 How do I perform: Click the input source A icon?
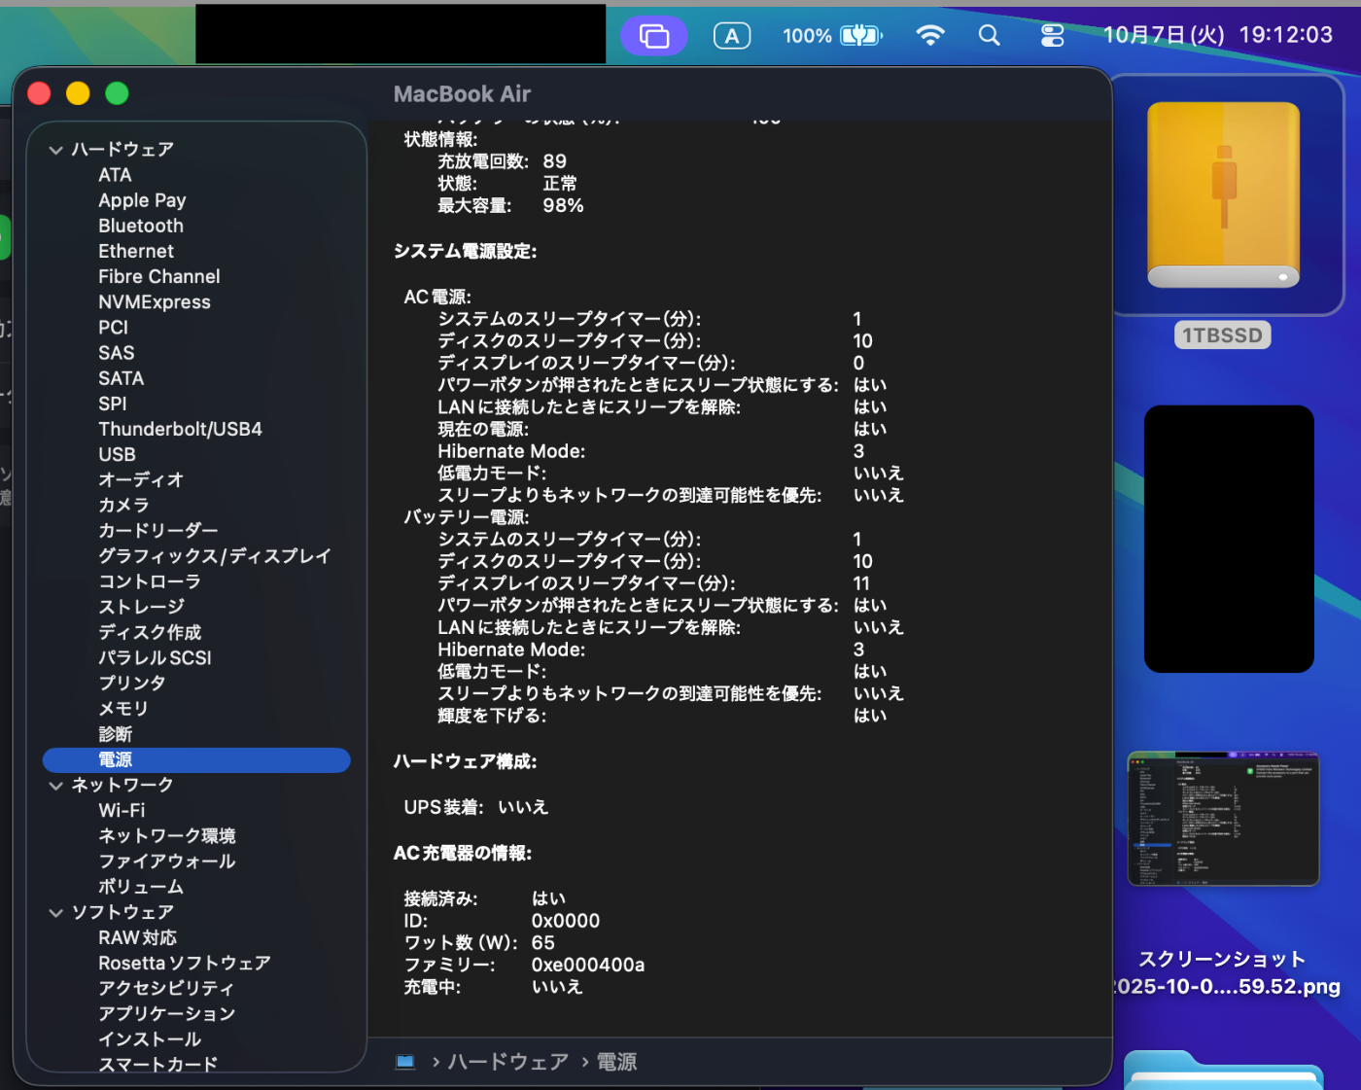pyautogui.click(x=732, y=36)
